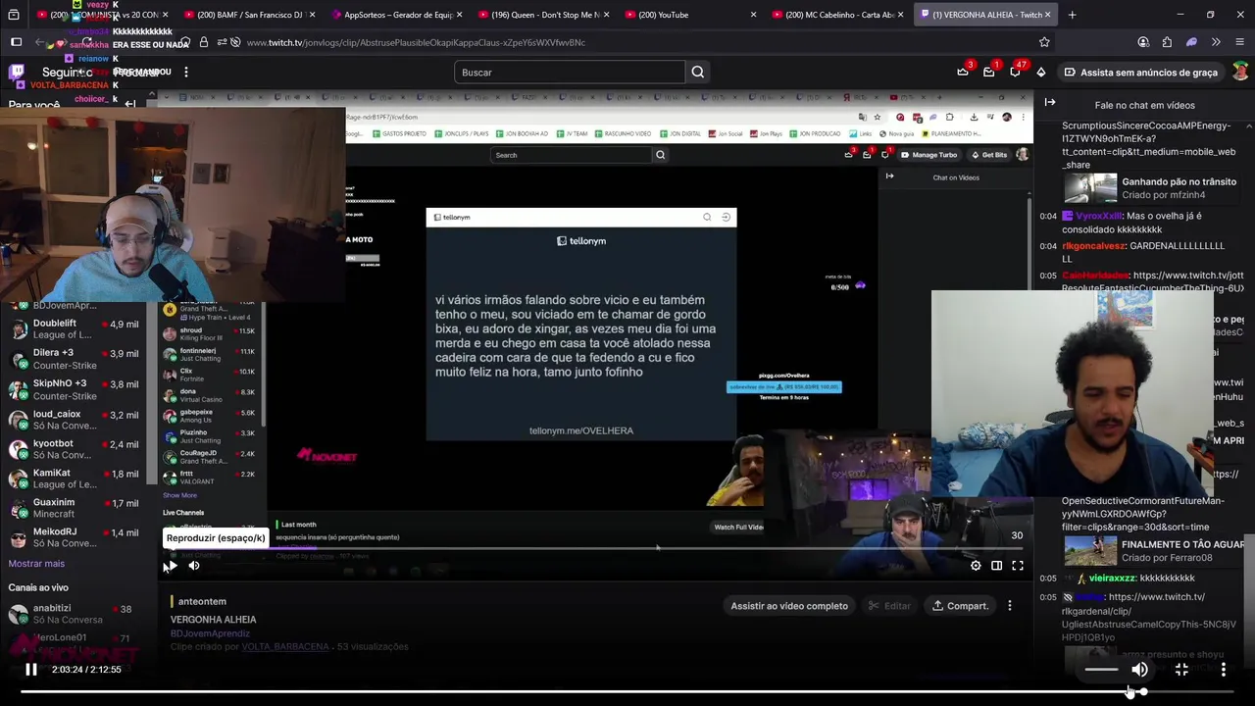Mute the Twitch clip volume icon

pos(194,566)
